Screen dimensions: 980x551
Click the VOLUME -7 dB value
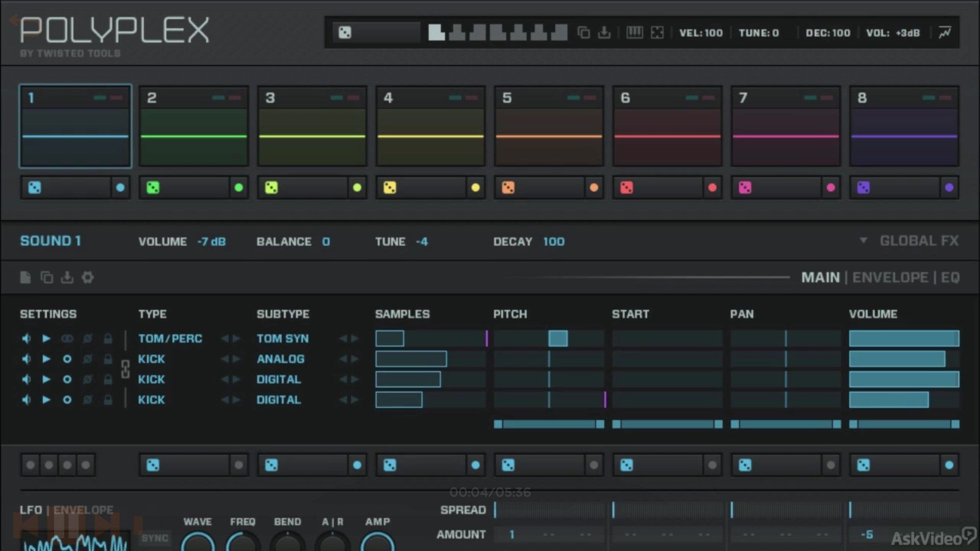211,241
